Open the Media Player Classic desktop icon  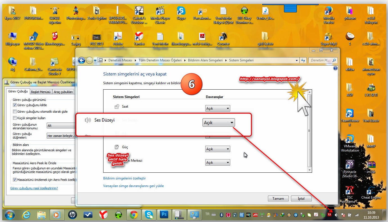coord(160,15)
